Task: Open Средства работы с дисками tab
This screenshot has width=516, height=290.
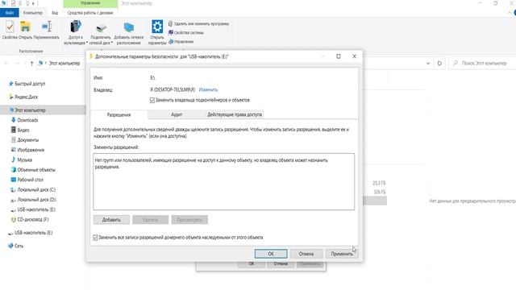Action: coord(90,13)
